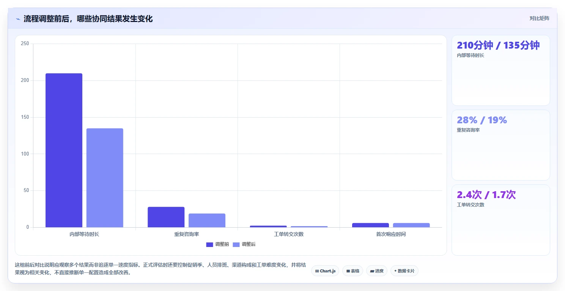This screenshot has height=291, width=565.
Task: Toggle the 调整后 legend series
Action: pos(244,244)
